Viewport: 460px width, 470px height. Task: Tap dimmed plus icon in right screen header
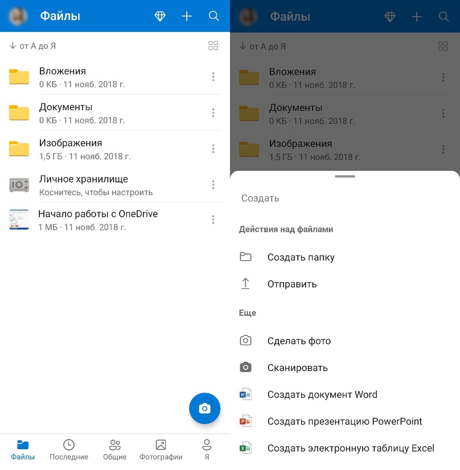point(417,17)
